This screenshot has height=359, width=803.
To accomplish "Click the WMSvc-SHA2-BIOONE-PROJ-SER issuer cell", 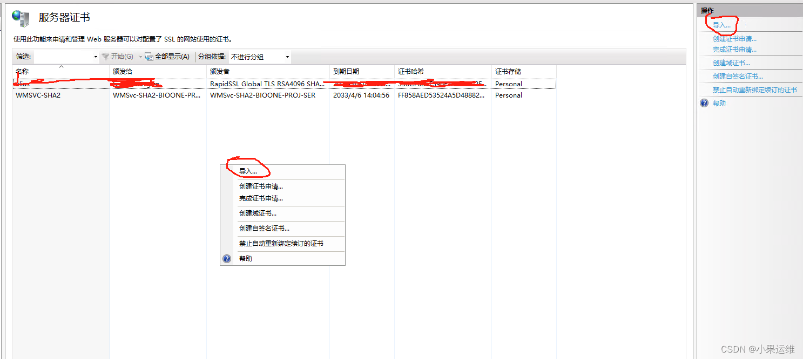I will click(262, 95).
